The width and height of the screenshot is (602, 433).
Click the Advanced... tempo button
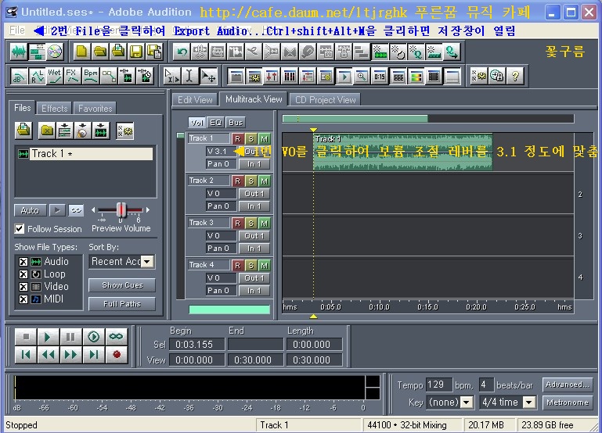pyautogui.click(x=568, y=385)
